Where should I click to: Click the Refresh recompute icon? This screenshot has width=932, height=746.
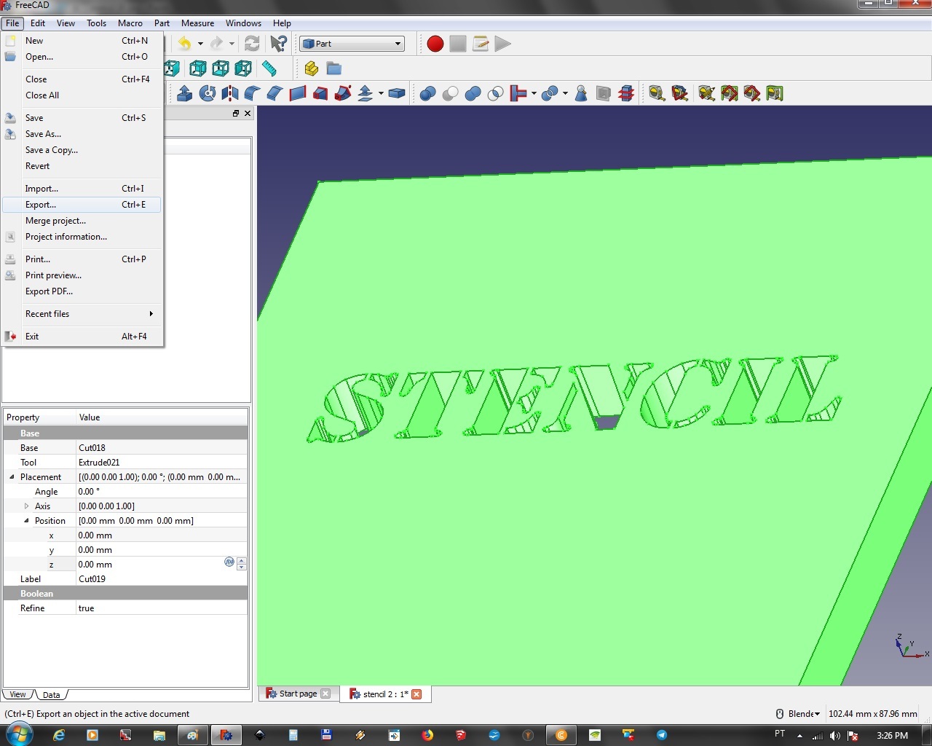tap(252, 44)
